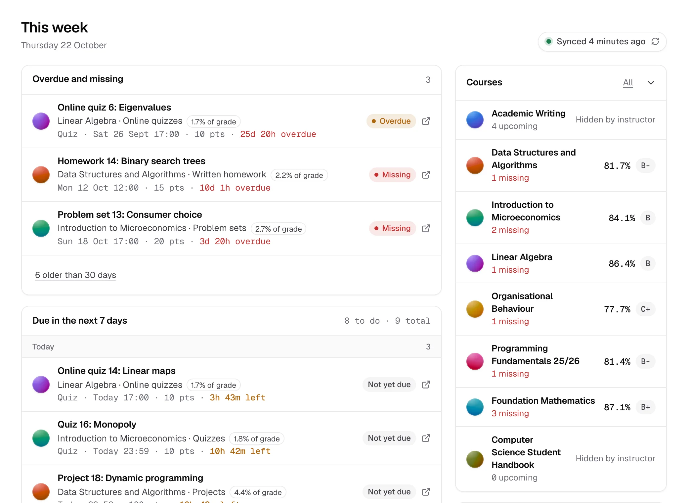This screenshot has height=503, width=688.
Task: Click the Overdue status badge
Action: (391, 121)
